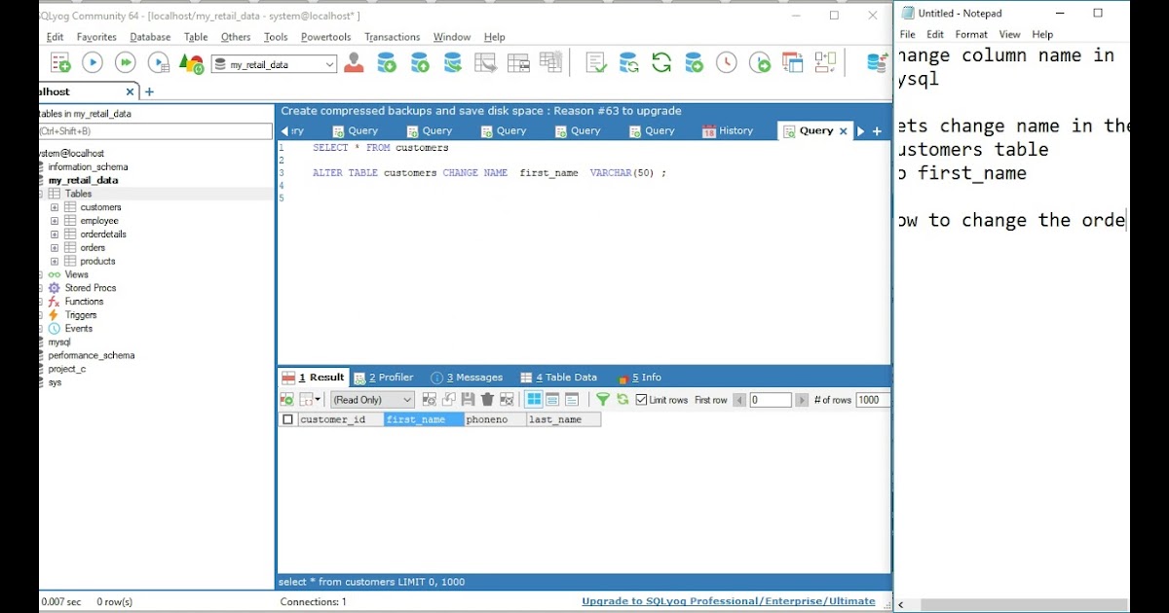Switch to grid view icon in result pane

[x=534, y=400]
